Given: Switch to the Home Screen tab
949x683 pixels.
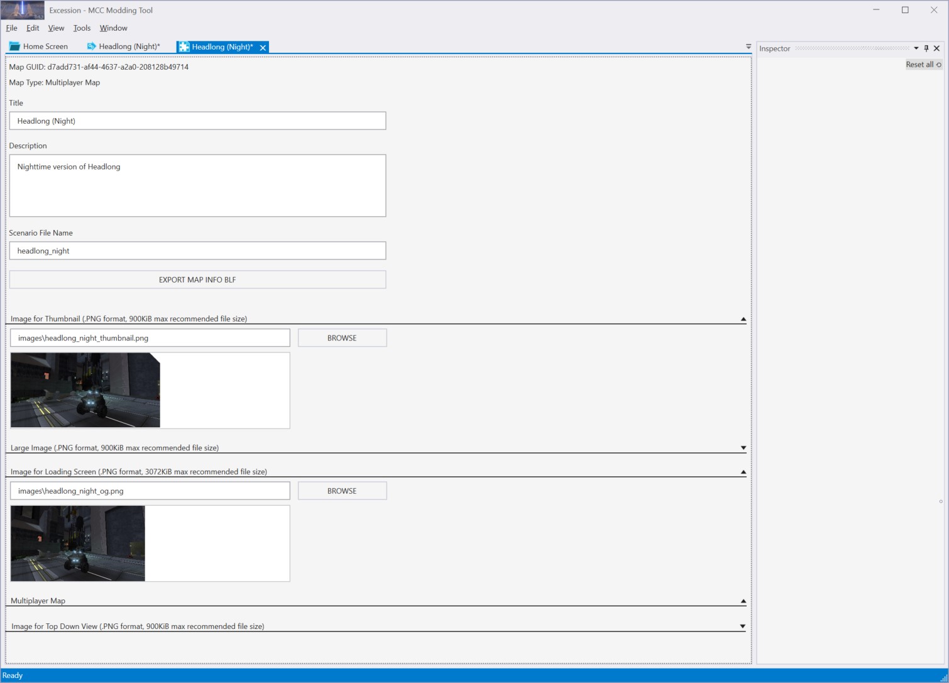Looking at the screenshot, I should coord(39,46).
